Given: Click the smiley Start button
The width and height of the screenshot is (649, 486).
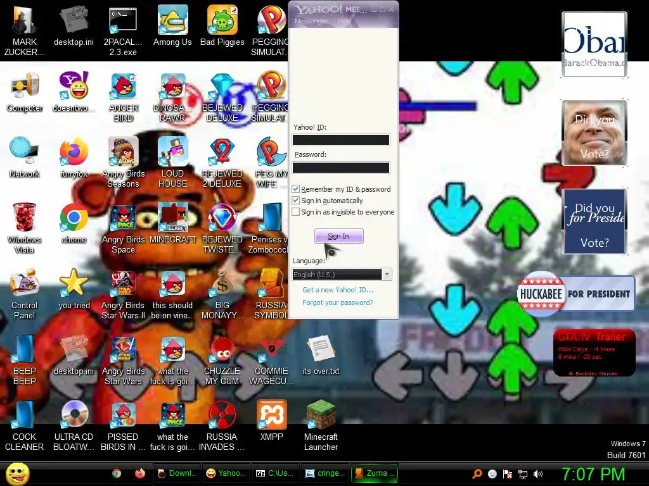Looking at the screenshot, I should click(x=17, y=474).
